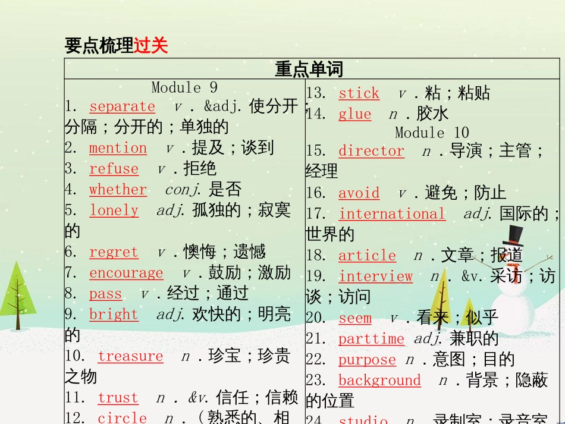Click the underlined word encourage
Image resolution: width=565 pixels, height=424 pixels.
pyautogui.click(x=125, y=273)
